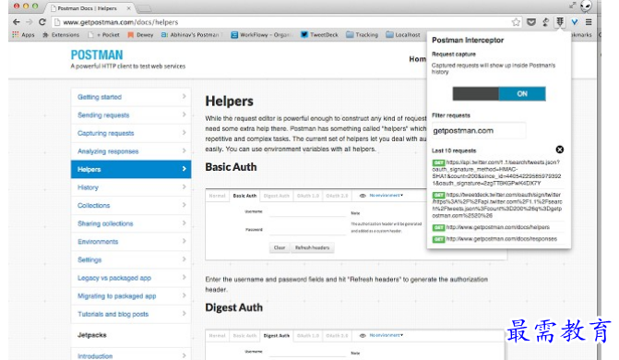This screenshot has width=619, height=360.
Task: Open WorkFlowy bookmark
Action: tap(262, 35)
